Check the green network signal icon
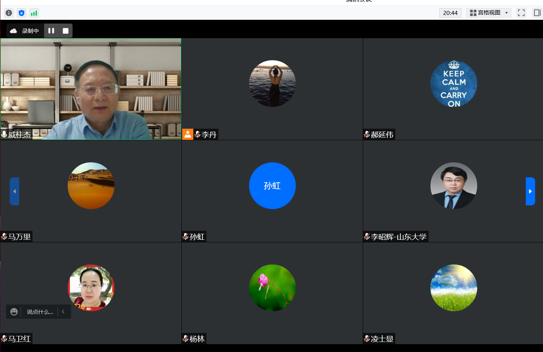The image size is (543, 352). [34, 13]
